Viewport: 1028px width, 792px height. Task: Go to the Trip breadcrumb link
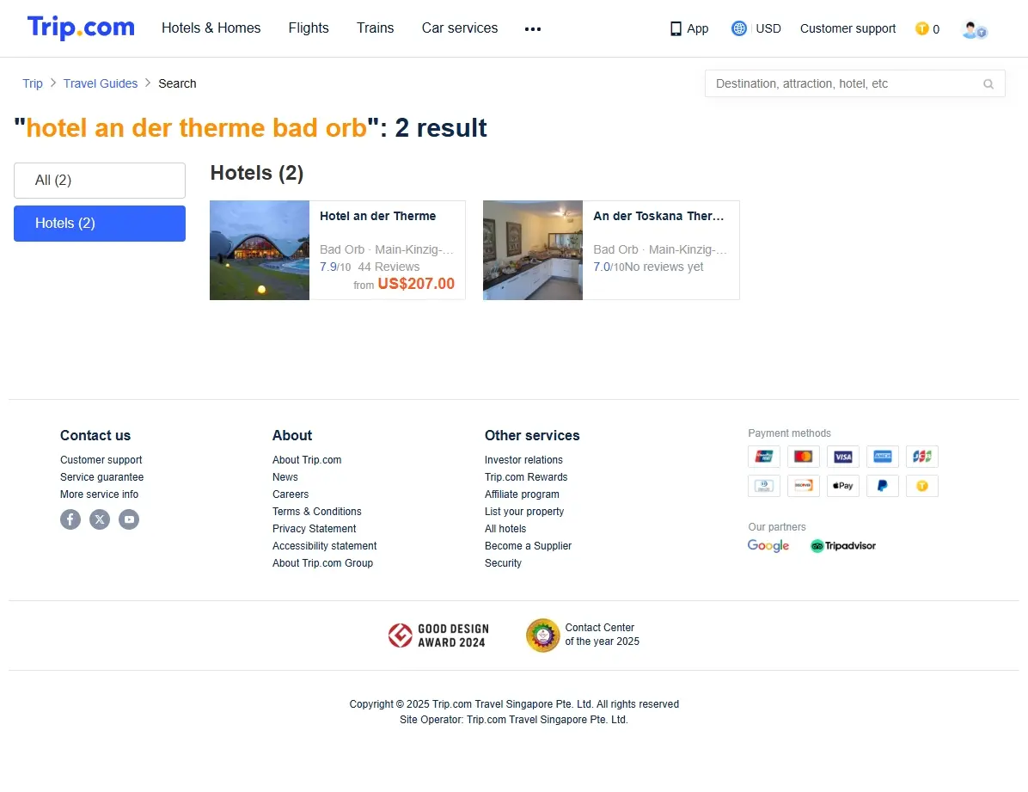(x=33, y=83)
